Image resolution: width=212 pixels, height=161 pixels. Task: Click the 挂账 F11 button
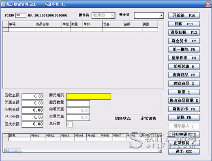(184, 24)
